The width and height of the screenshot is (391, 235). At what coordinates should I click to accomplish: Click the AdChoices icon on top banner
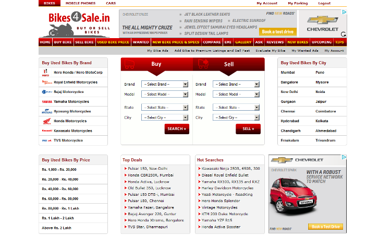point(344,12)
